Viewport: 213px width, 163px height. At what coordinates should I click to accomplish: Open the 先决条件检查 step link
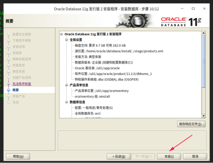[x=22, y=84]
